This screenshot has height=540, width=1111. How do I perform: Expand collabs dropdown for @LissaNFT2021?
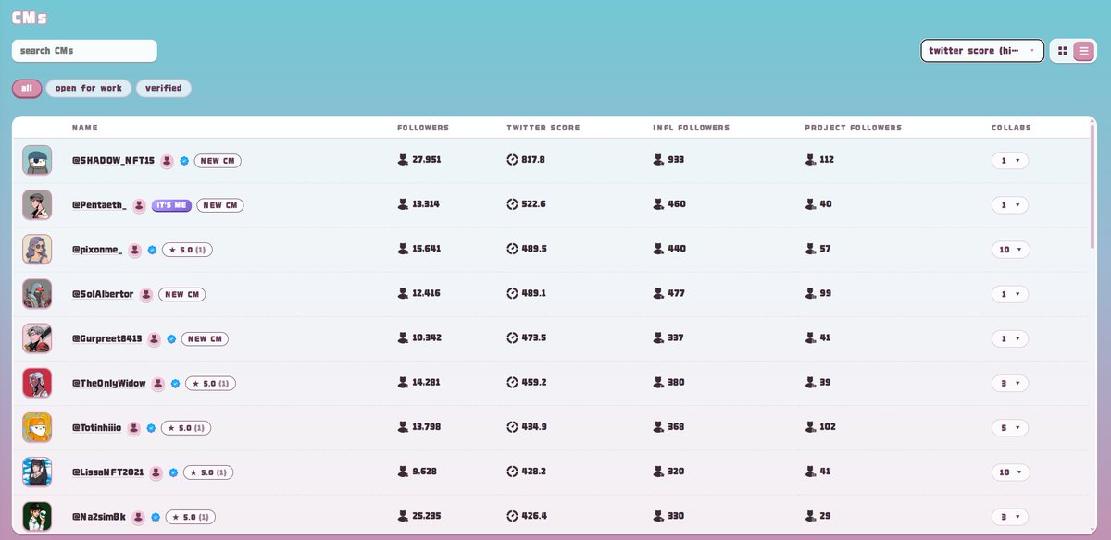tap(1009, 472)
